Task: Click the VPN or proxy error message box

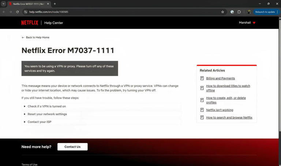Action: tap(70, 68)
